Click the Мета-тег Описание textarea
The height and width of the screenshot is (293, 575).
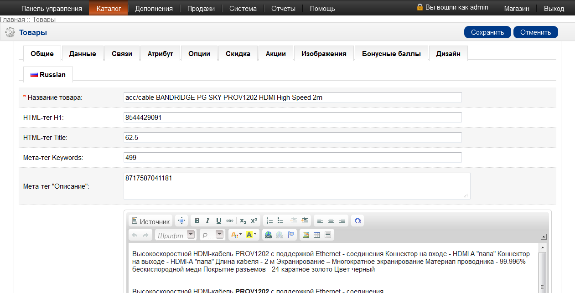pos(297,186)
